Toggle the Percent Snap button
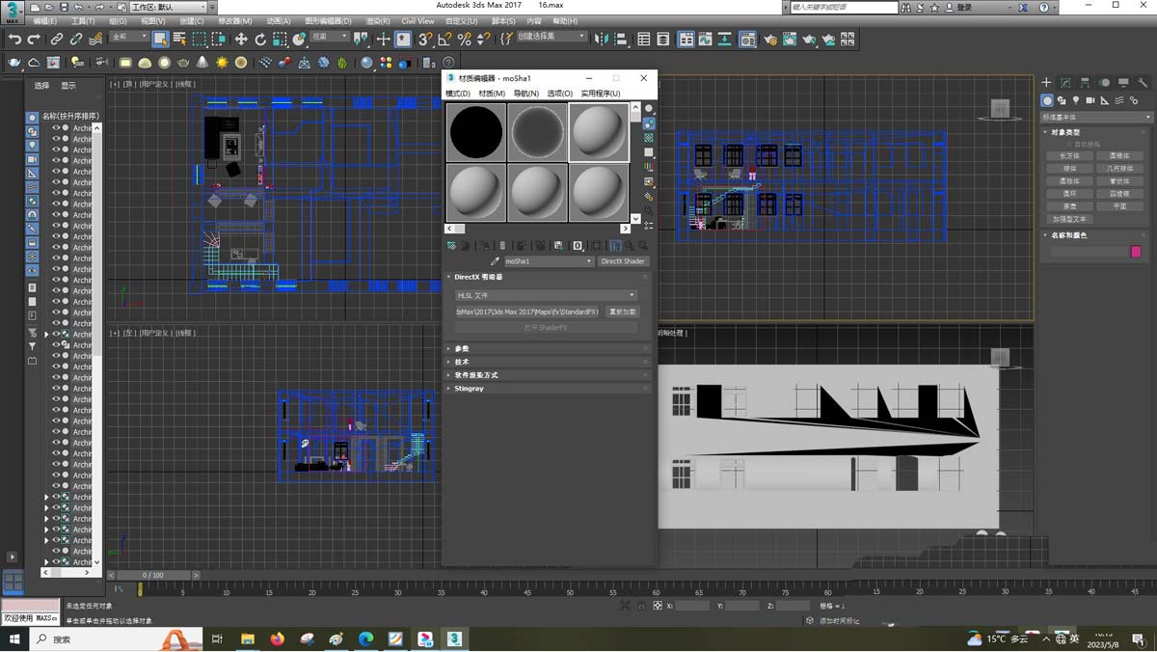The image size is (1157, 652). pos(464,40)
